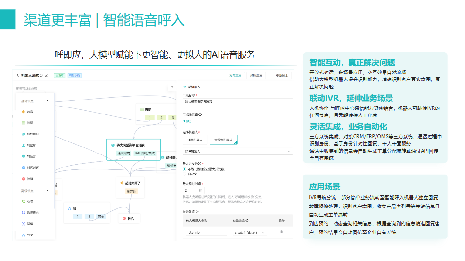Click the 其他 outlet on the canvas branch node

coord(101,216)
